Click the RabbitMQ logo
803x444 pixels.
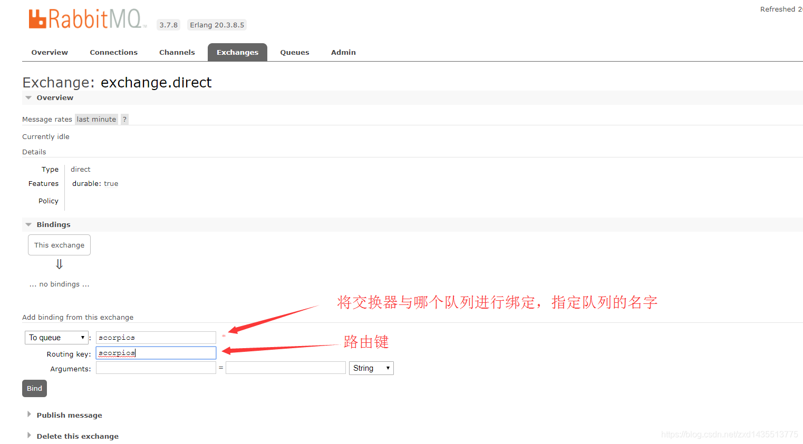pyautogui.click(x=87, y=19)
